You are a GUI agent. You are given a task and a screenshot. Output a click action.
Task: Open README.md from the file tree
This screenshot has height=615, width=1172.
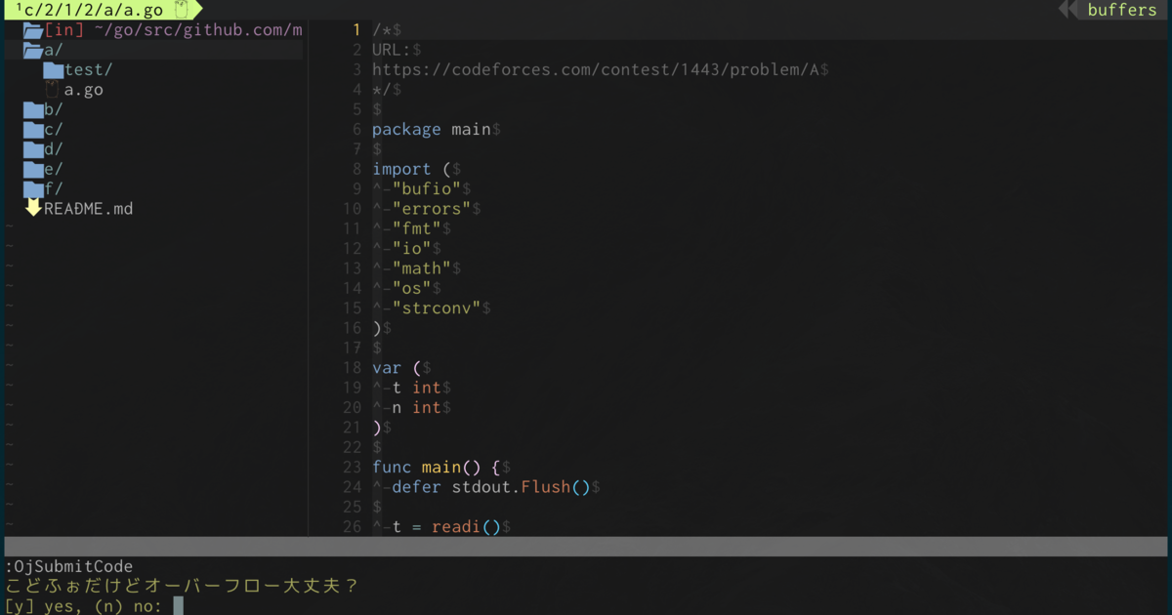[89, 209]
